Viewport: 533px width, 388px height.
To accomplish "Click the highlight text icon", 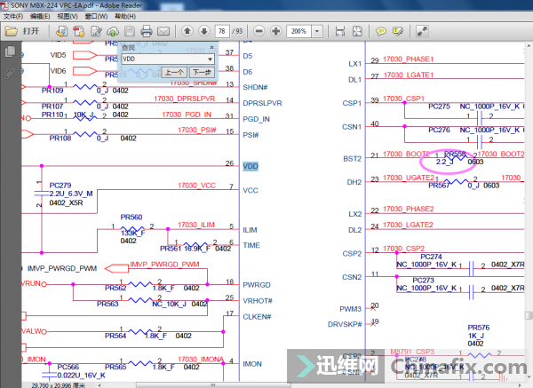I will (398, 32).
